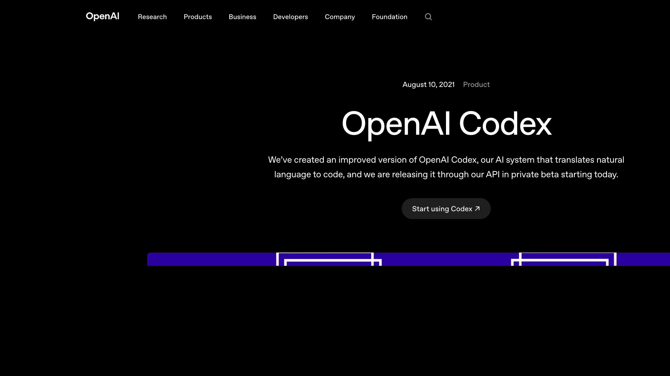Click the August 10, 2021 date text
The width and height of the screenshot is (670, 376).
coord(428,85)
